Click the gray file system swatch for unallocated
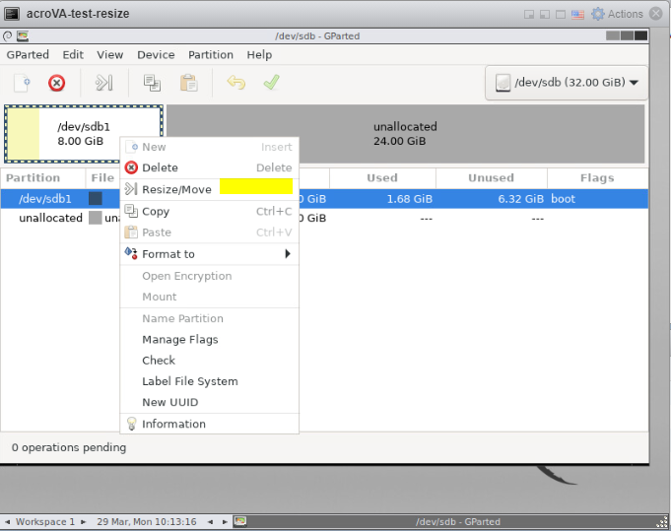 tap(95, 218)
